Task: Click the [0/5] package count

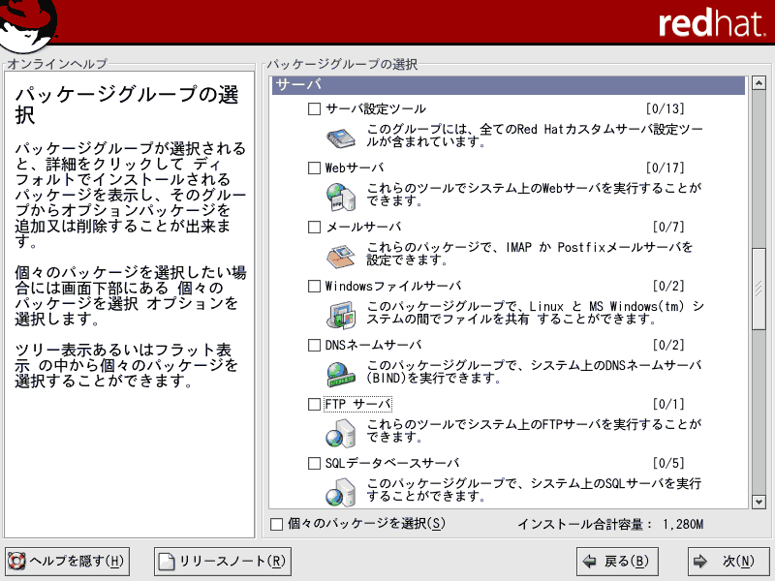Action: click(668, 463)
